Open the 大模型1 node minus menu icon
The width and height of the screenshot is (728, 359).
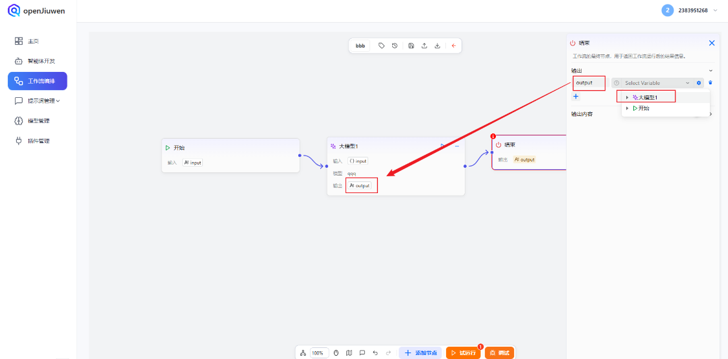[x=457, y=146]
